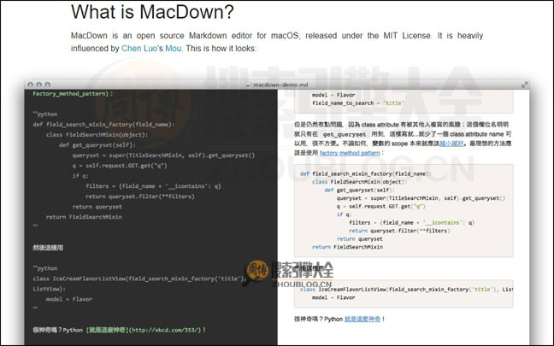Screen dimensions: 554x346
Task: Open the 越小越好 link in preview
Action: 451,144
